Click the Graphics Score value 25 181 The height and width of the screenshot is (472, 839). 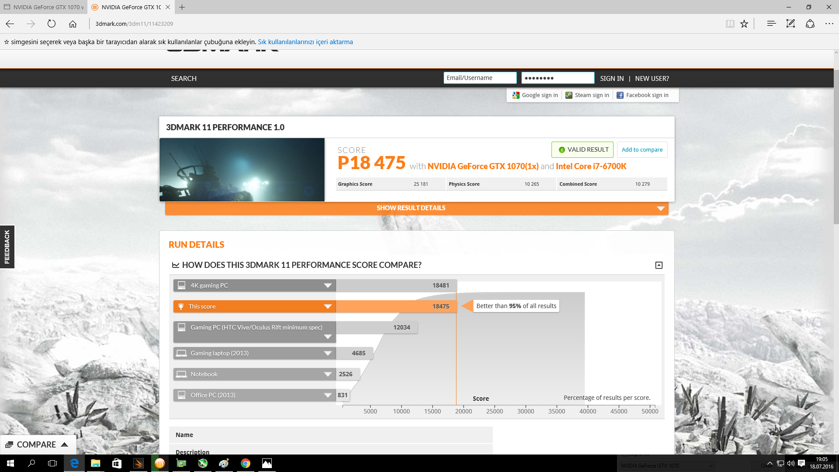421,184
